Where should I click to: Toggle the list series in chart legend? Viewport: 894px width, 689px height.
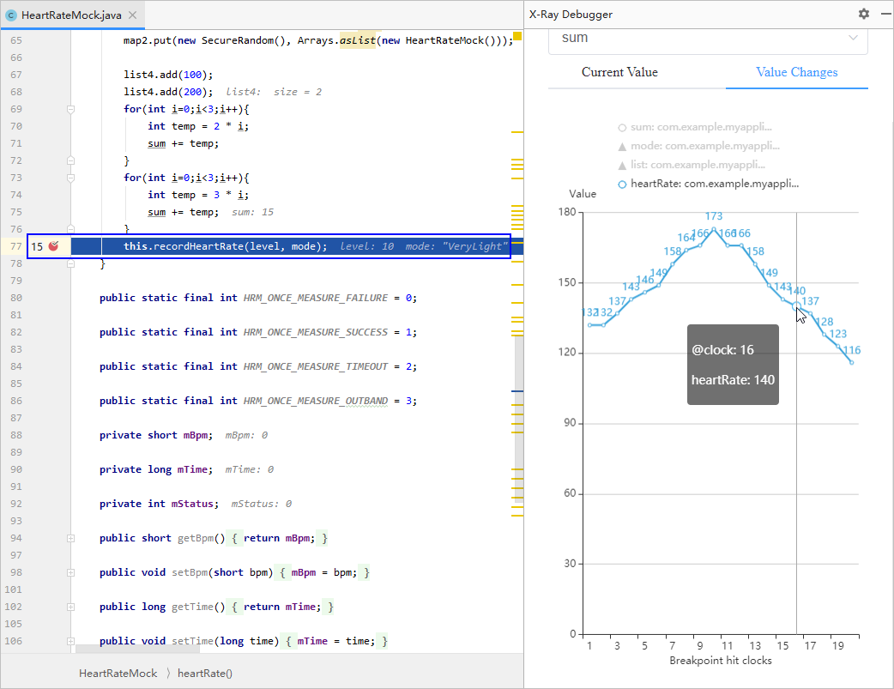(x=692, y=165)
